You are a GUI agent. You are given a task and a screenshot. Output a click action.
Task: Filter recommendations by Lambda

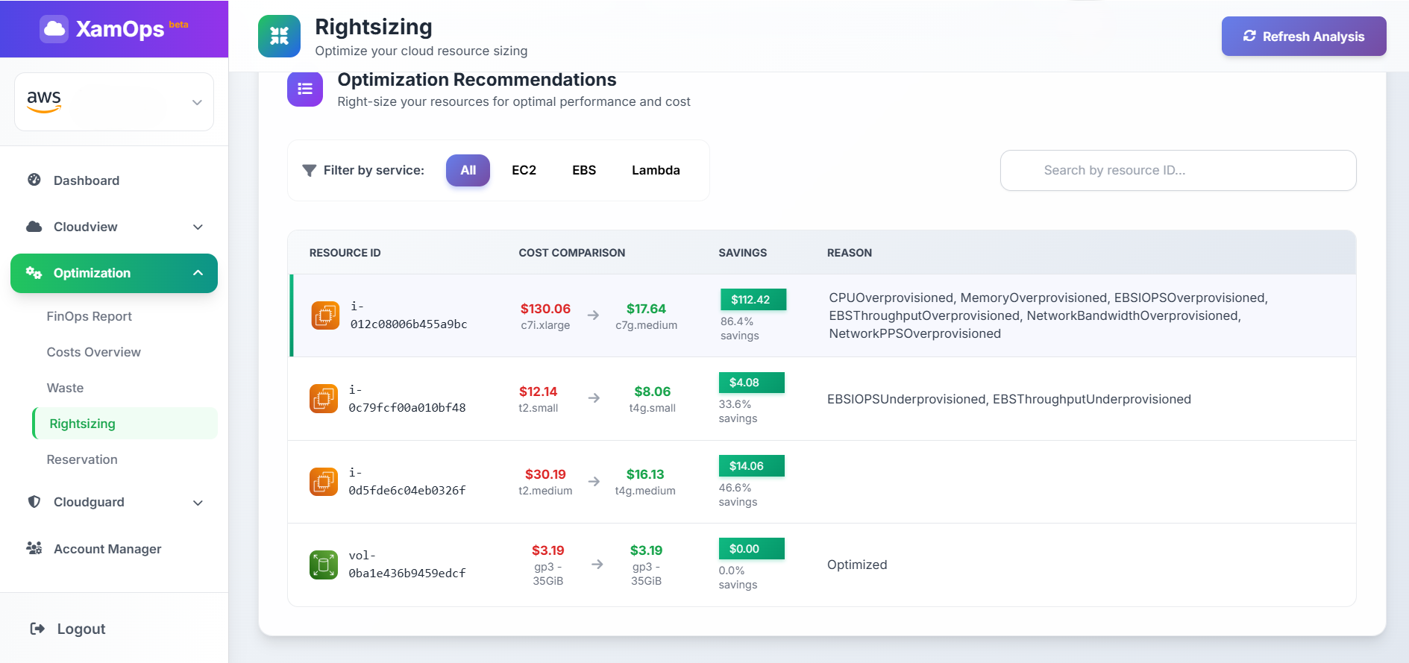(656, 170)
